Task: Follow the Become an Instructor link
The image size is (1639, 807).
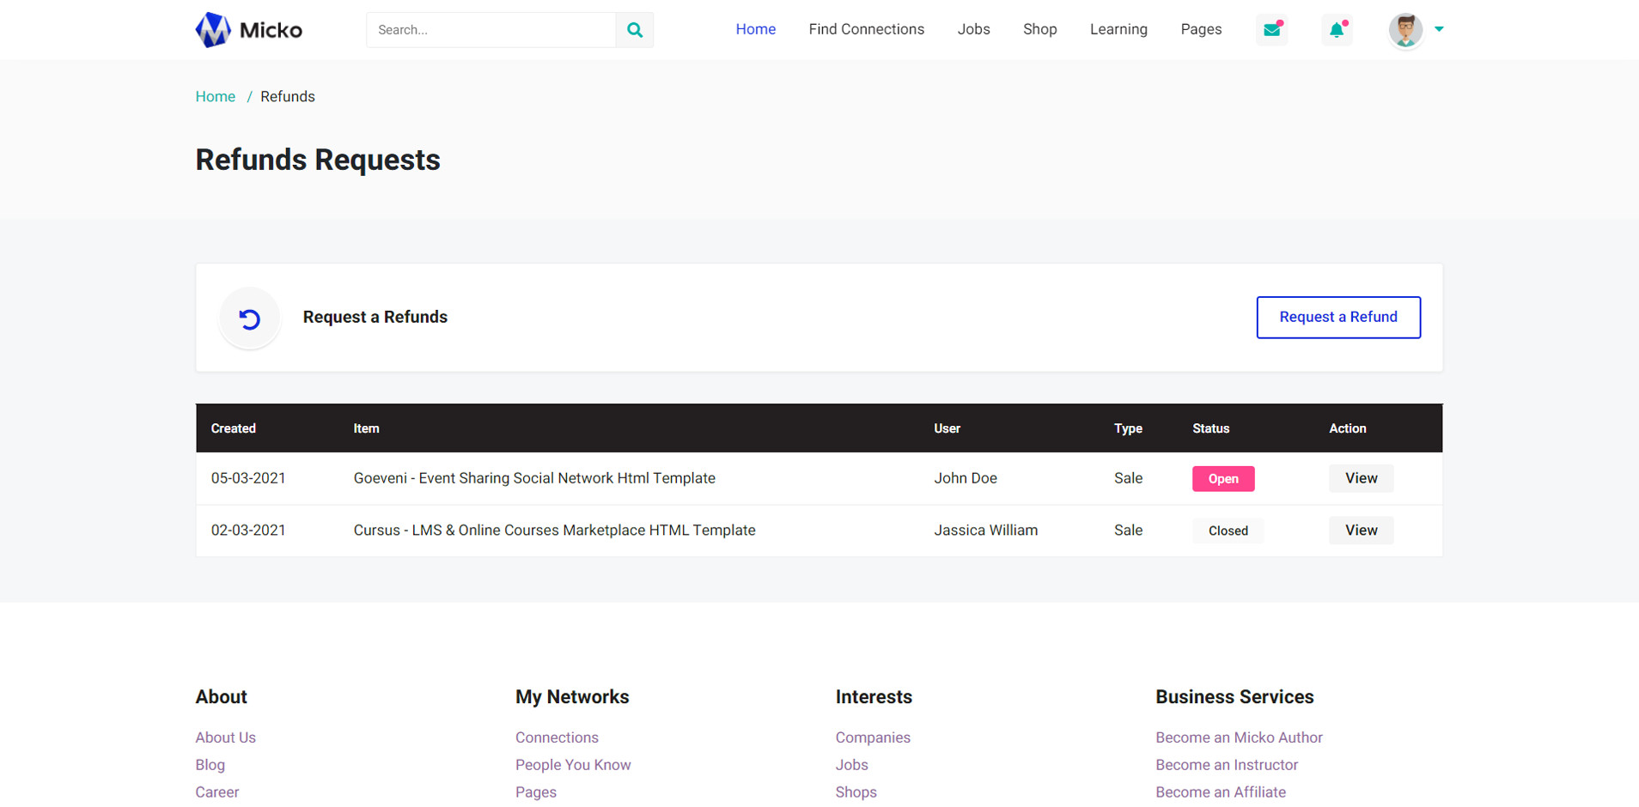Action: [1226, 765]
